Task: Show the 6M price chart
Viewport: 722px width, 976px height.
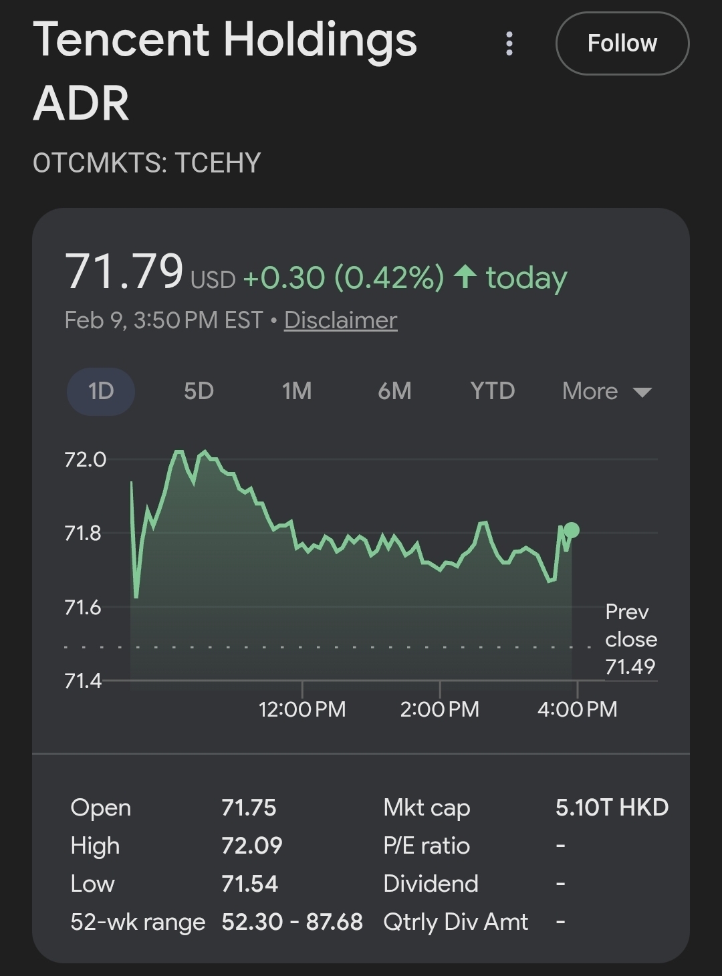Action: pos(394,391)
